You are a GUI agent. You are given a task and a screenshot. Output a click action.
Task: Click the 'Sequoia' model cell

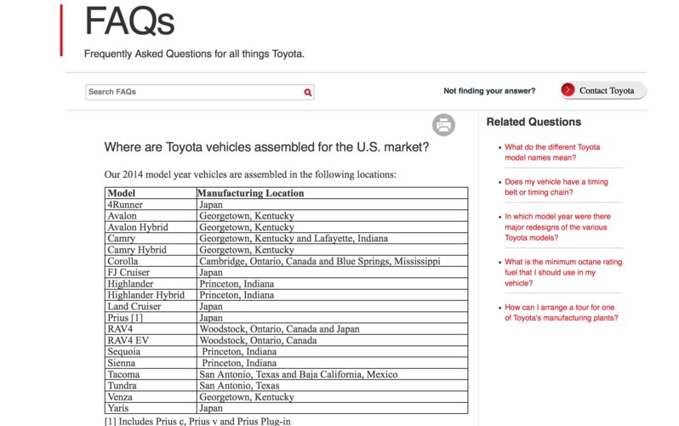pyautogui.click(x=151, y=351)
